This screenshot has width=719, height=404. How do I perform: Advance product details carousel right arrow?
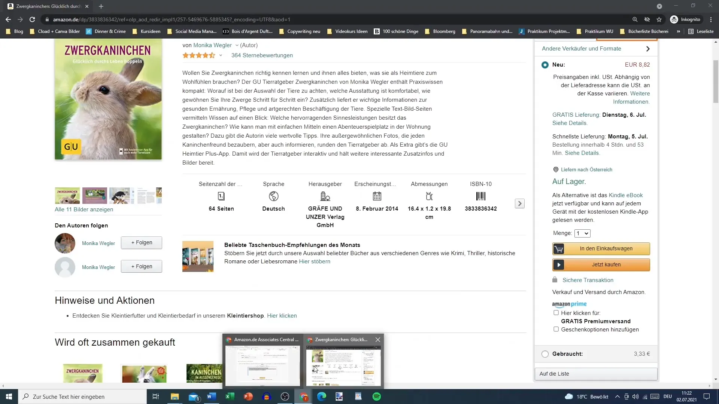(519, 203)
